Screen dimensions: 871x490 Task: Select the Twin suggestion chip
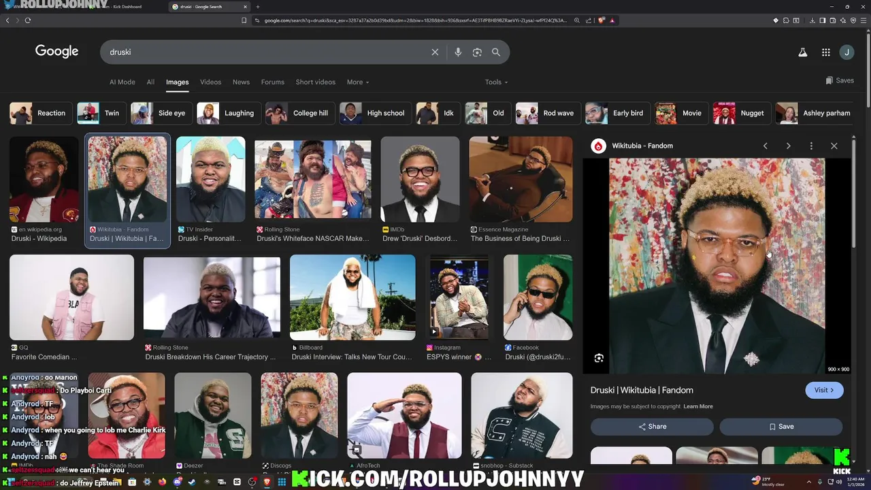point(101,113)
